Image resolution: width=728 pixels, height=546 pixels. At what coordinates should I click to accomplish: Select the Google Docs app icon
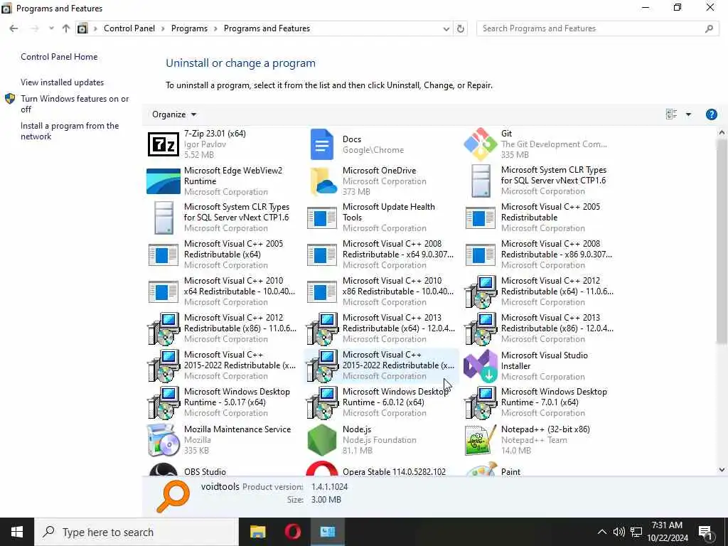pos(322,144)
